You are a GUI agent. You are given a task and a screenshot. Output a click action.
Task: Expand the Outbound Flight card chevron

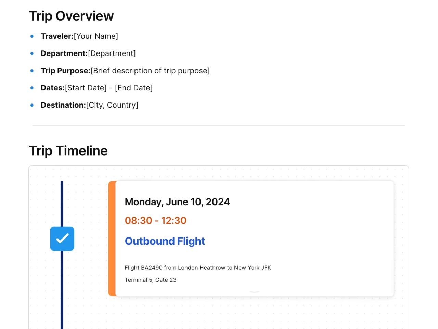[x=254, y=292]
